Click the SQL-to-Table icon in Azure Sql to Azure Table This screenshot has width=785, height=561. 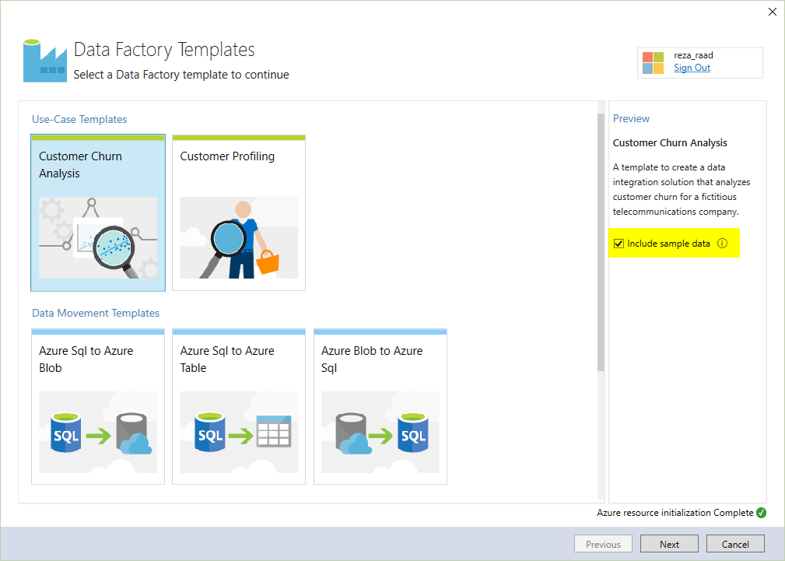click(x=238, y=432)
